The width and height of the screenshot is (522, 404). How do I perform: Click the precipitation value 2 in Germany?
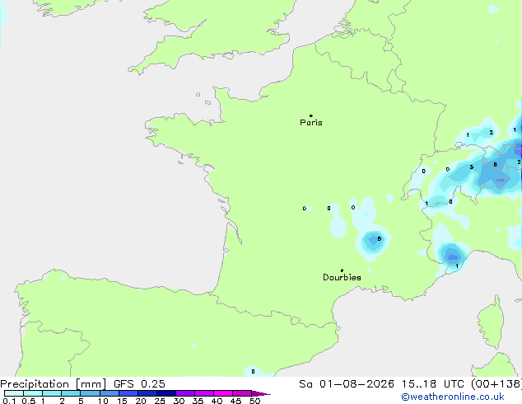(x=491, y=133)
